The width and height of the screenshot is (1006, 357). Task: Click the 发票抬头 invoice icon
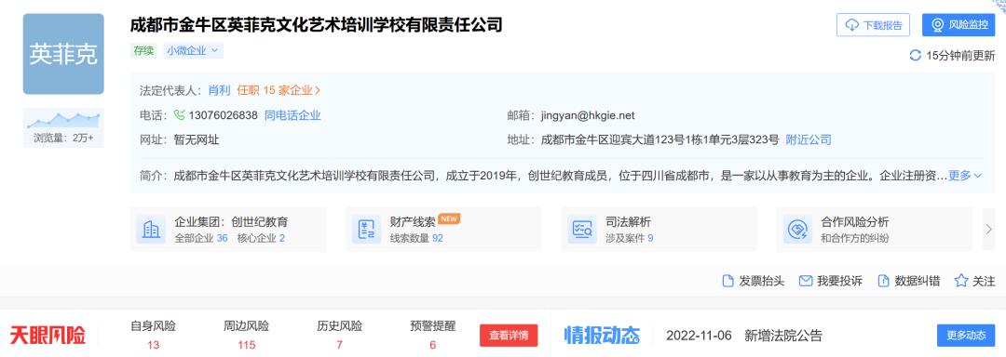pos(727,281)
